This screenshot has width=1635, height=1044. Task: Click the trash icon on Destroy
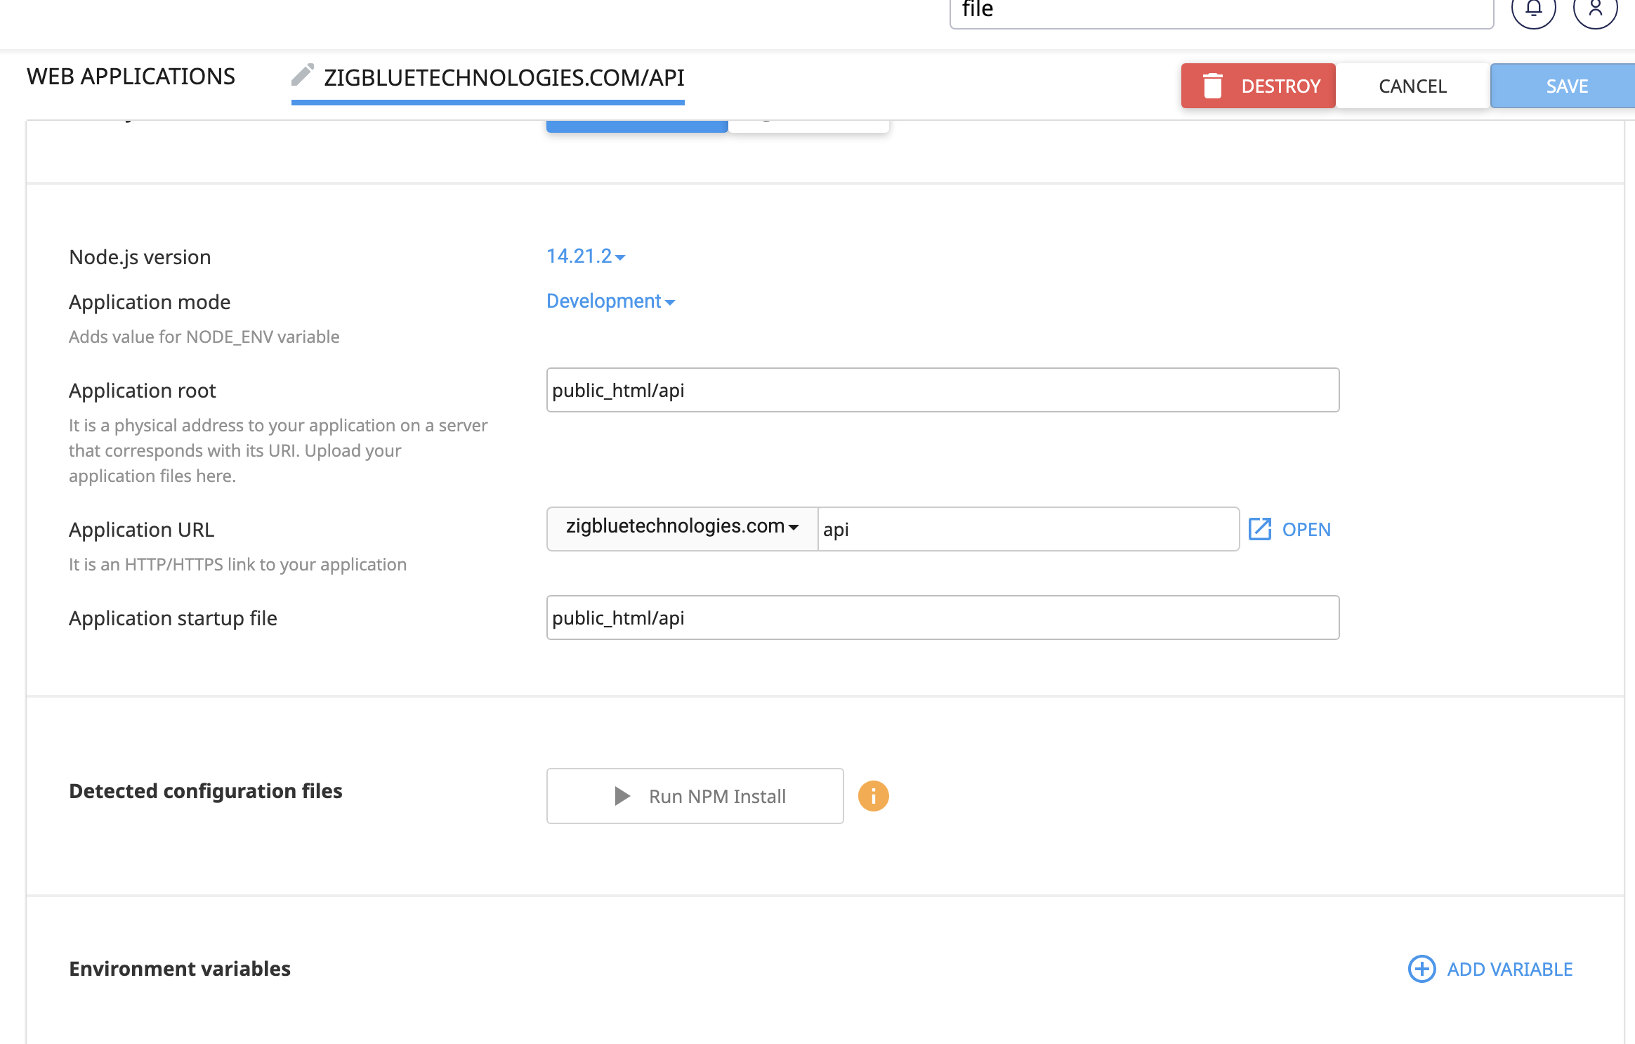(x=1213, y=86)
